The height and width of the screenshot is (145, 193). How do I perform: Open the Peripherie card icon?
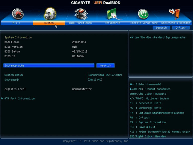click(113, 14)
